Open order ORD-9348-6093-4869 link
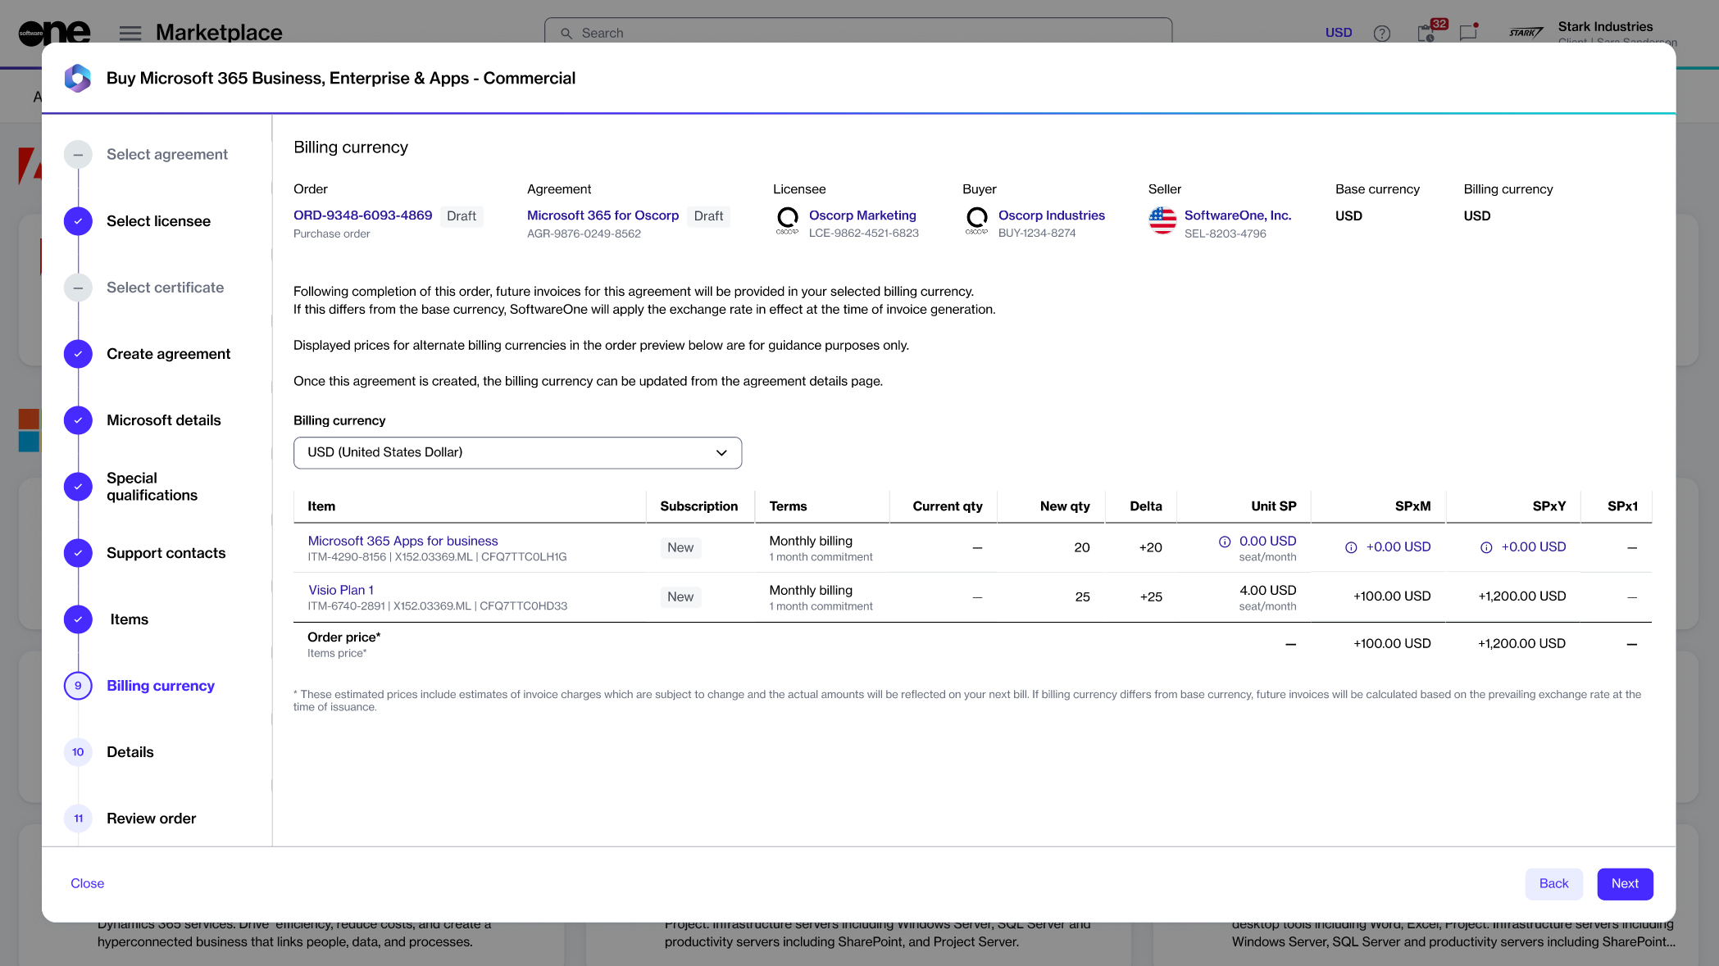 tap(362, 215)
